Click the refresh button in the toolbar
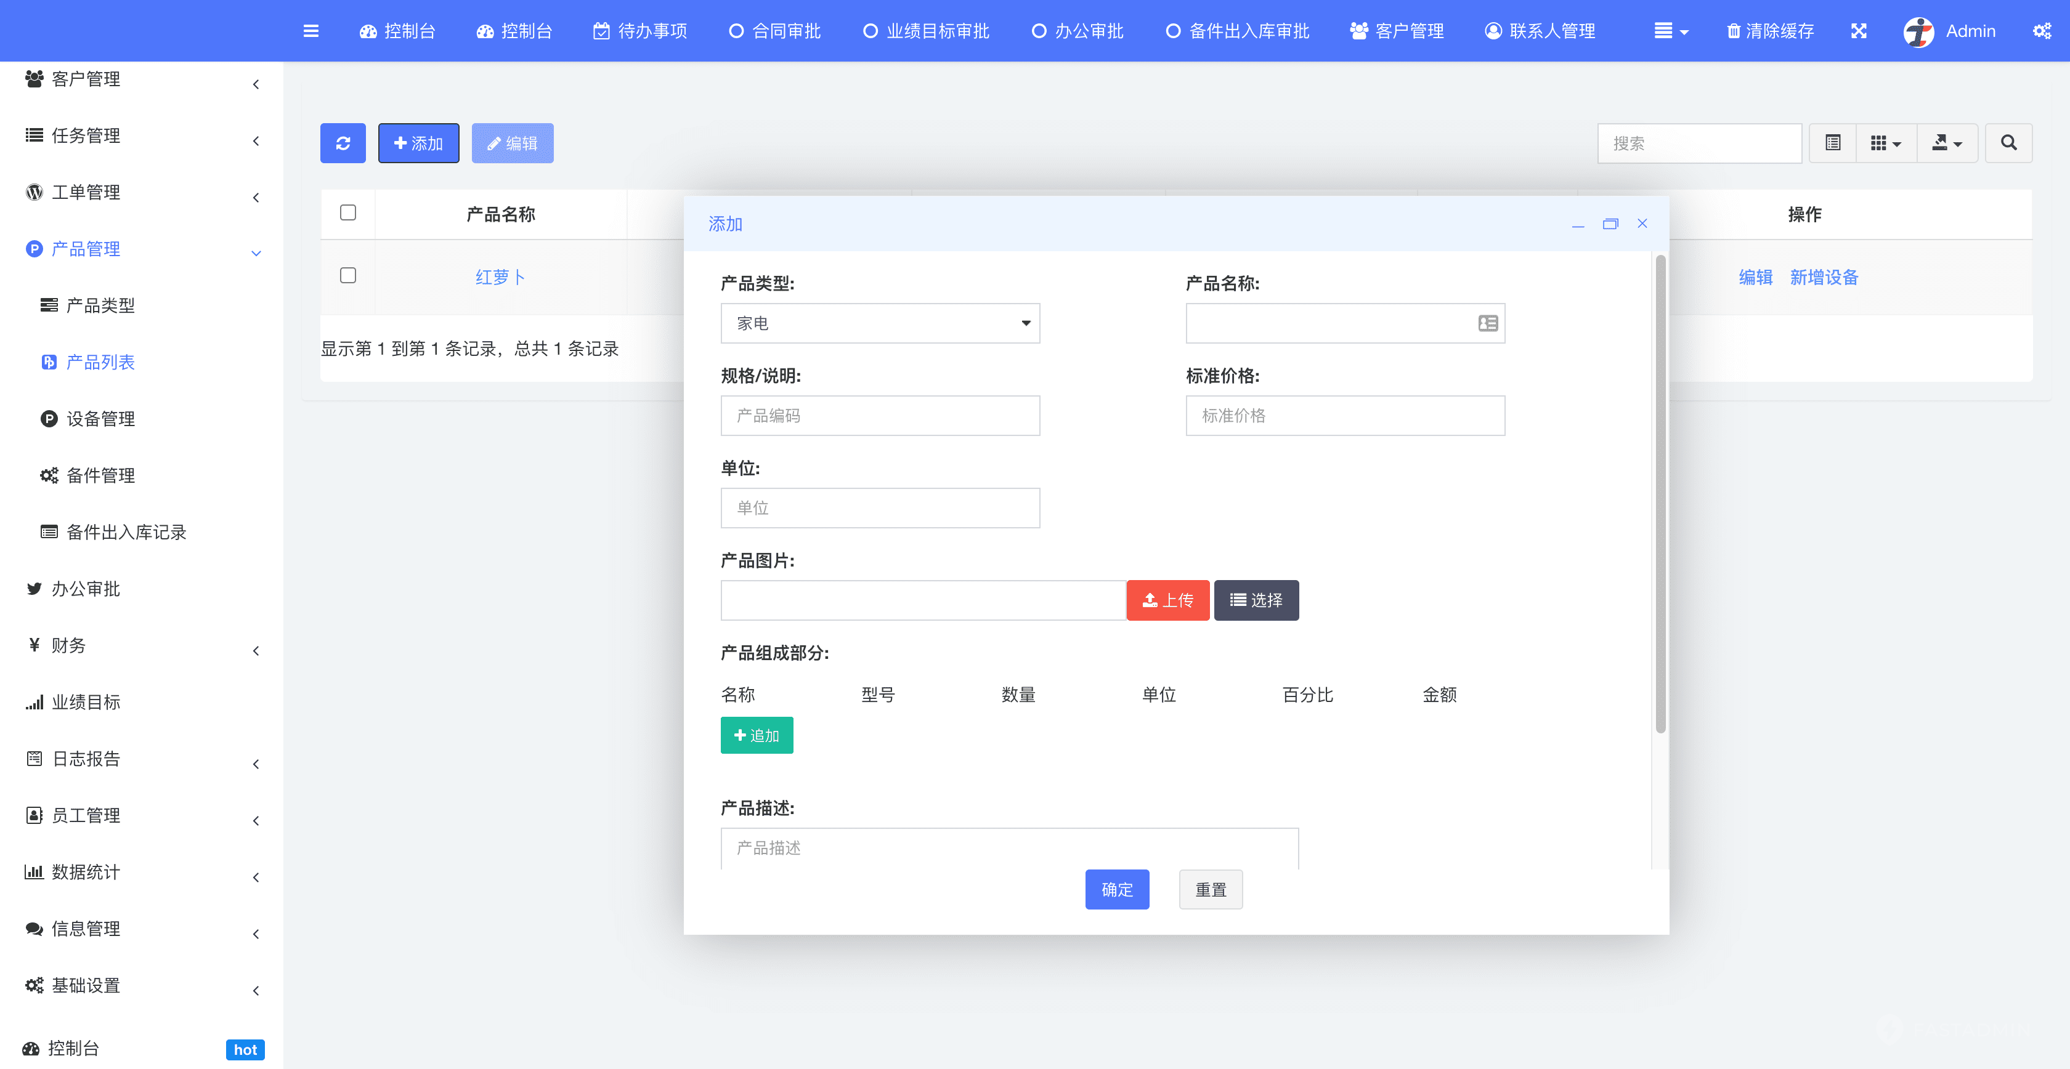Viewport: 2070px width, 1069px height. 343,143
